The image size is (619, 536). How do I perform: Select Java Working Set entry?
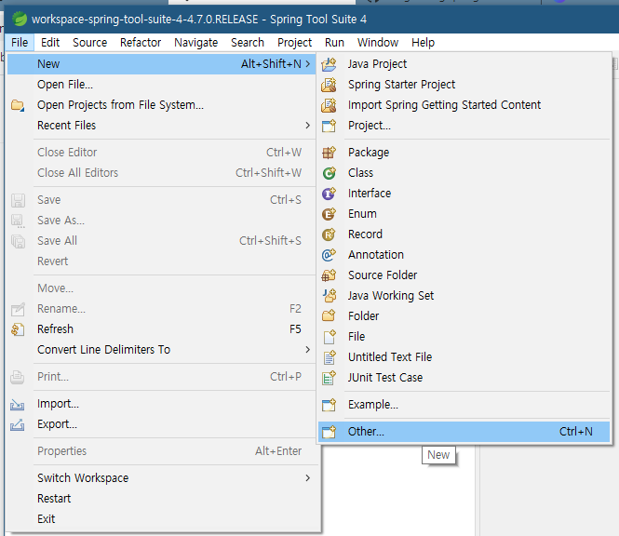pos(464,296)
